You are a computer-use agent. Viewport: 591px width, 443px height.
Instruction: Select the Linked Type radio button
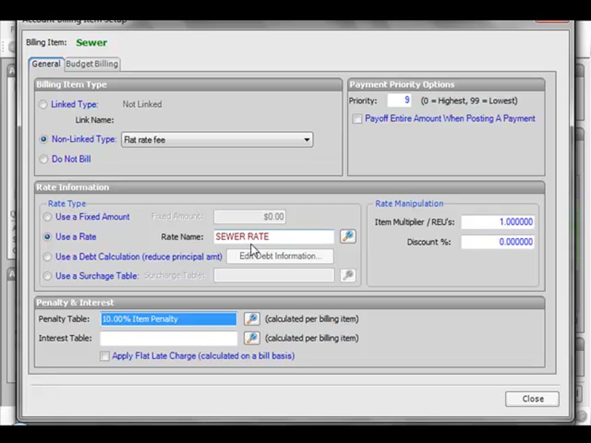(x=43, y=105)
